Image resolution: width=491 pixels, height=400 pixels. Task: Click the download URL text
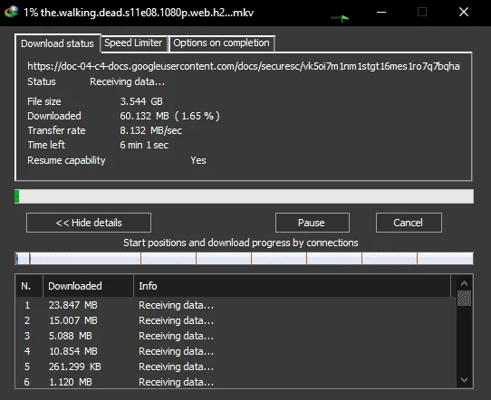pos(244,66)
